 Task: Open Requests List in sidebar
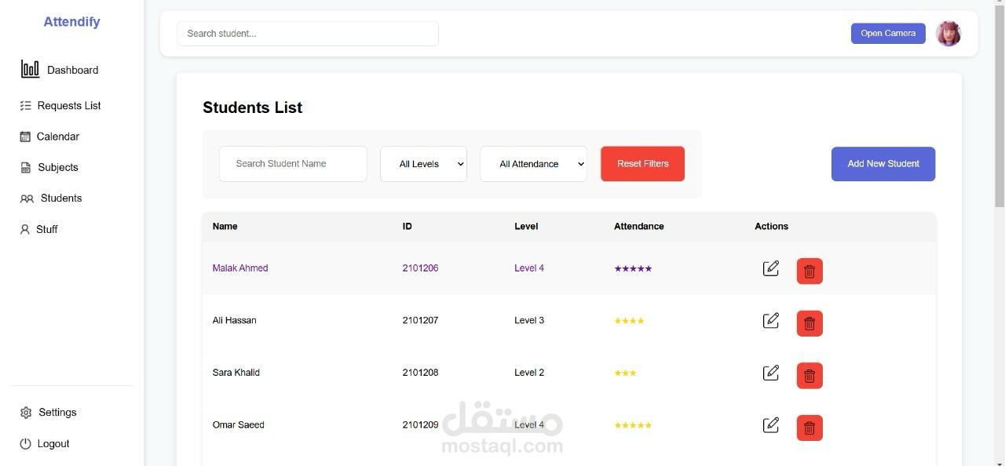click(69, 105)
